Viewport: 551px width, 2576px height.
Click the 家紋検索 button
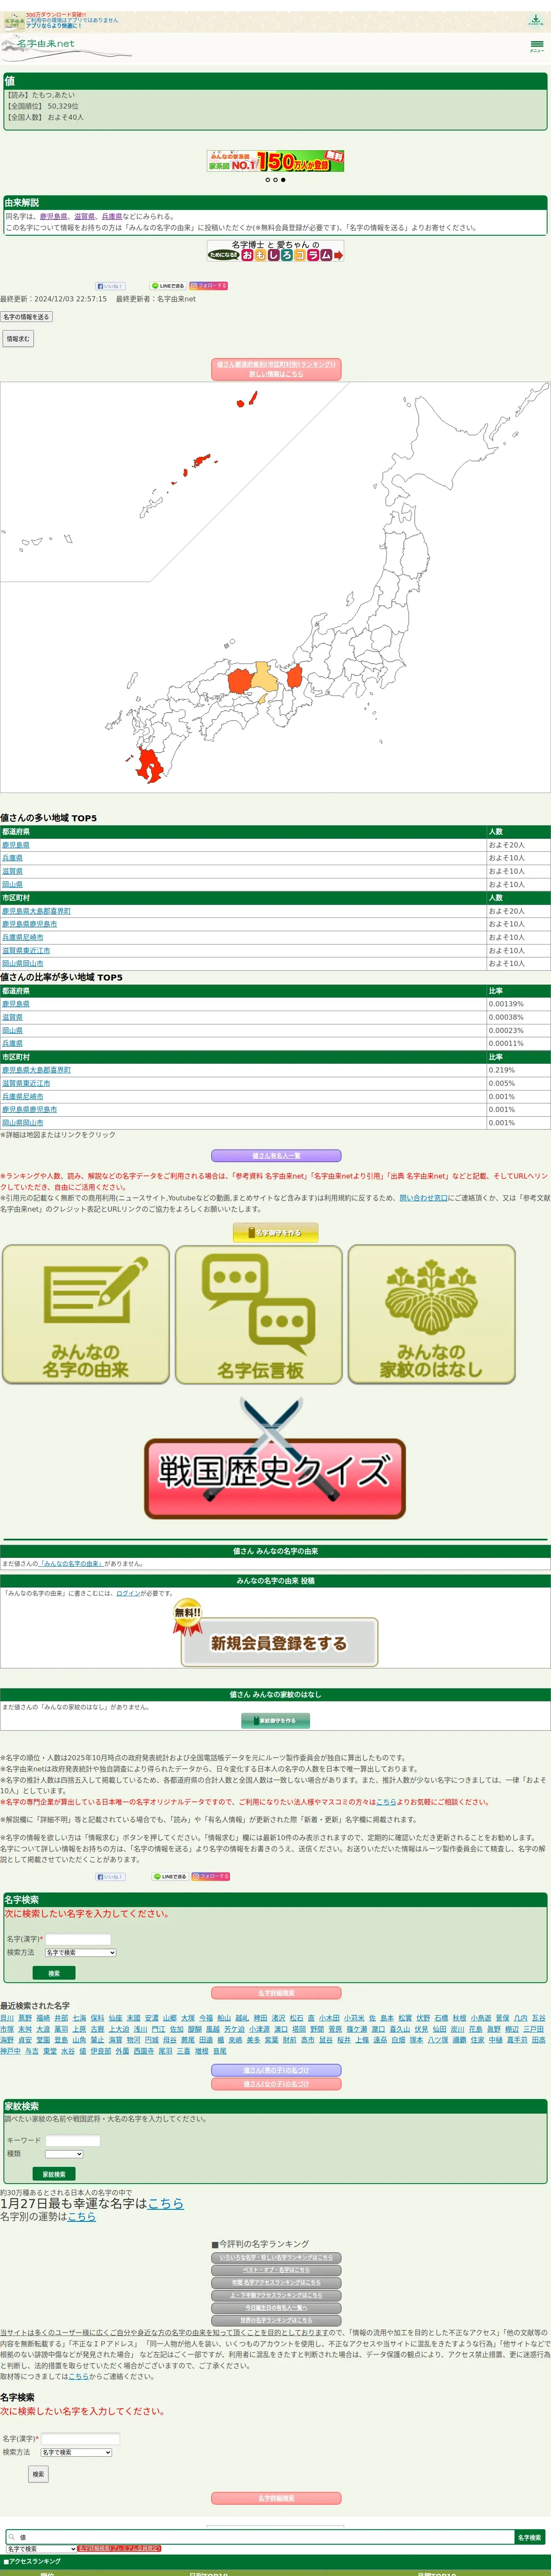(x=54, y=2174)
